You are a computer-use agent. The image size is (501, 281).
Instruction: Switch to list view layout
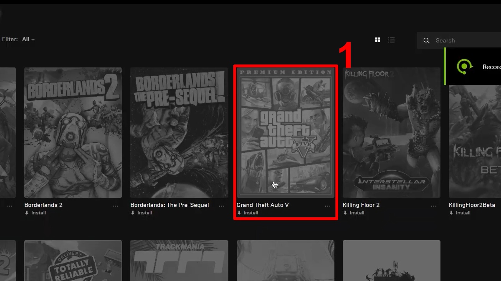391,40
